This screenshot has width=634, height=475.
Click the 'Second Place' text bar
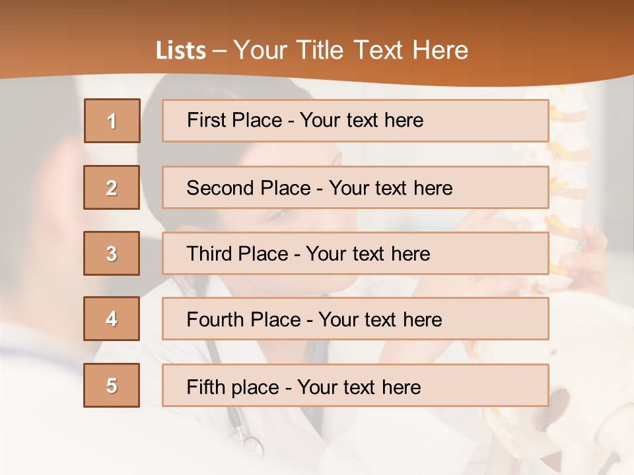pos(355,187)
